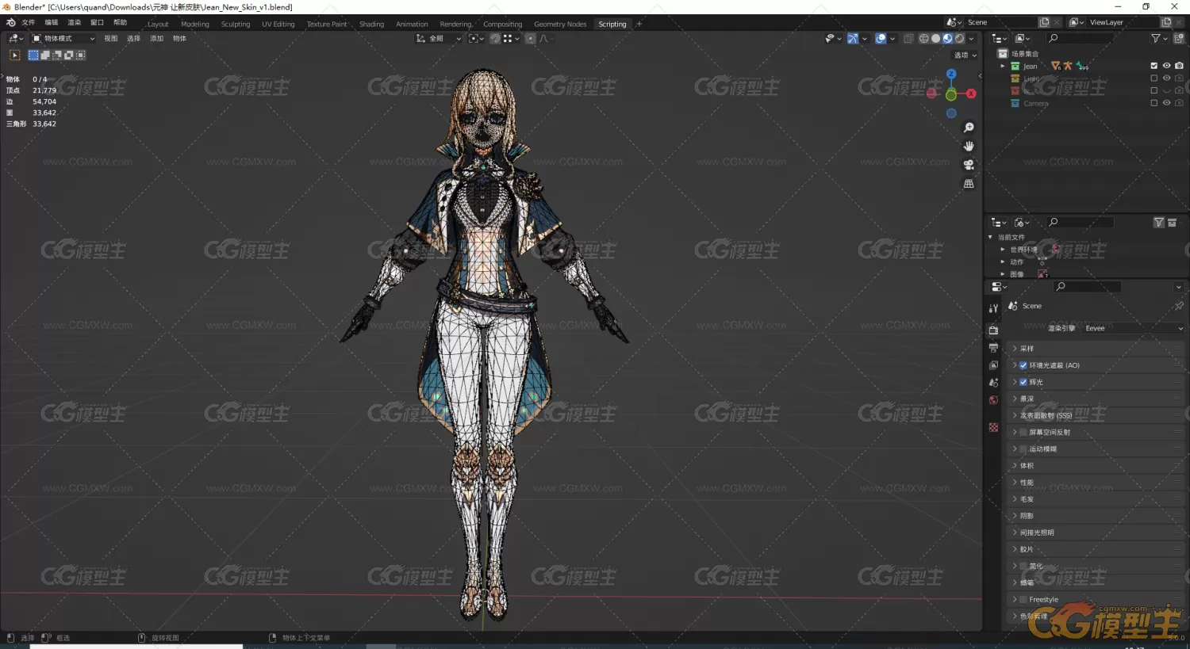Toggle snapping magnet icon
1190x649 pixels.
495,38
